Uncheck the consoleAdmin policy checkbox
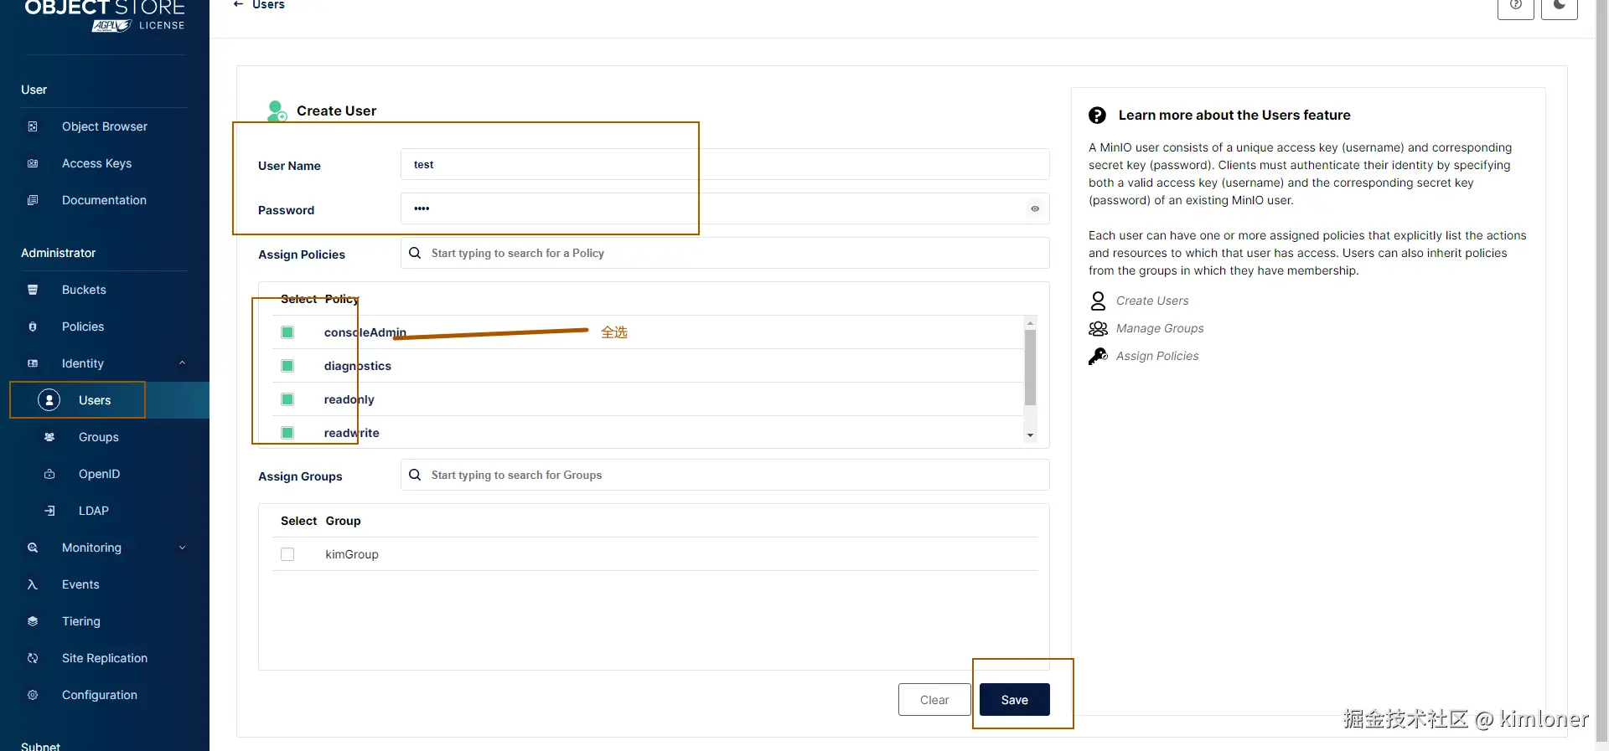This screenshot has width=1609, height=751. pyautogui.click(x=287, y=332)
